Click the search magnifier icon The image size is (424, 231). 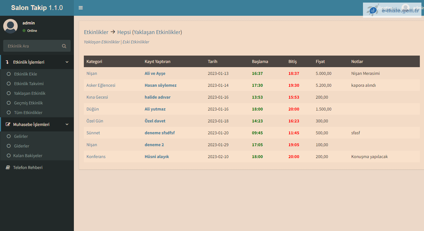[64, 46]
